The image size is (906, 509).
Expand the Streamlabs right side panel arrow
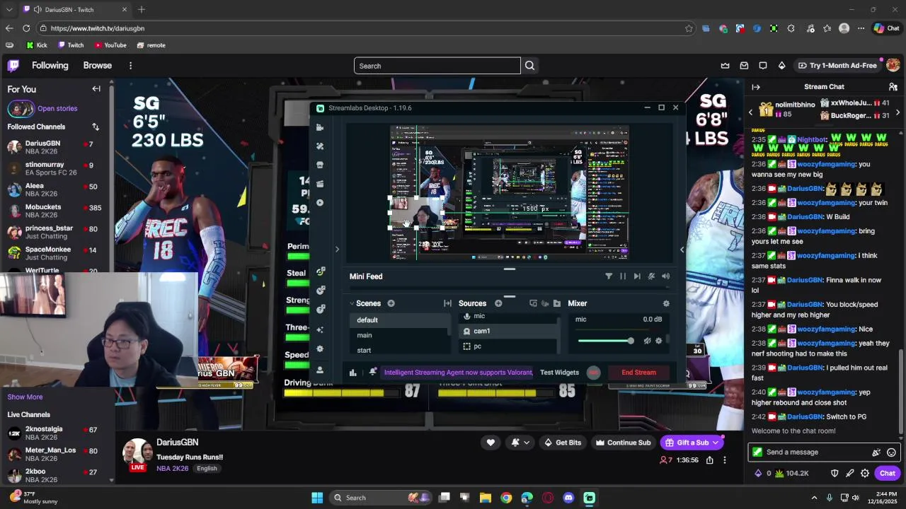(x=682, y=249)
